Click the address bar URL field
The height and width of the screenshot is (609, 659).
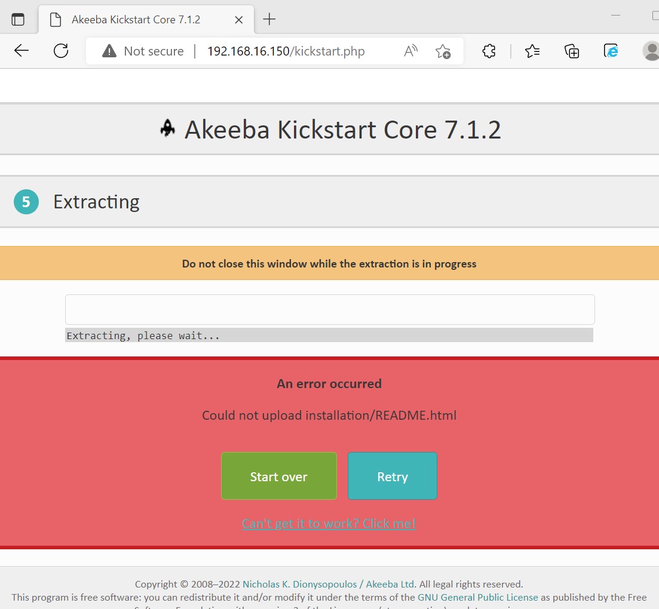pyautogui.click(x=286, y=51)
